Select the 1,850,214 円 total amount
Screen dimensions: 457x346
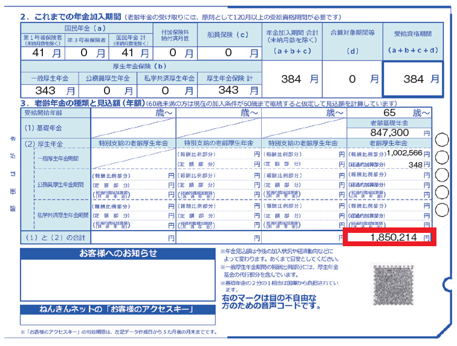(x=389, y=237)
